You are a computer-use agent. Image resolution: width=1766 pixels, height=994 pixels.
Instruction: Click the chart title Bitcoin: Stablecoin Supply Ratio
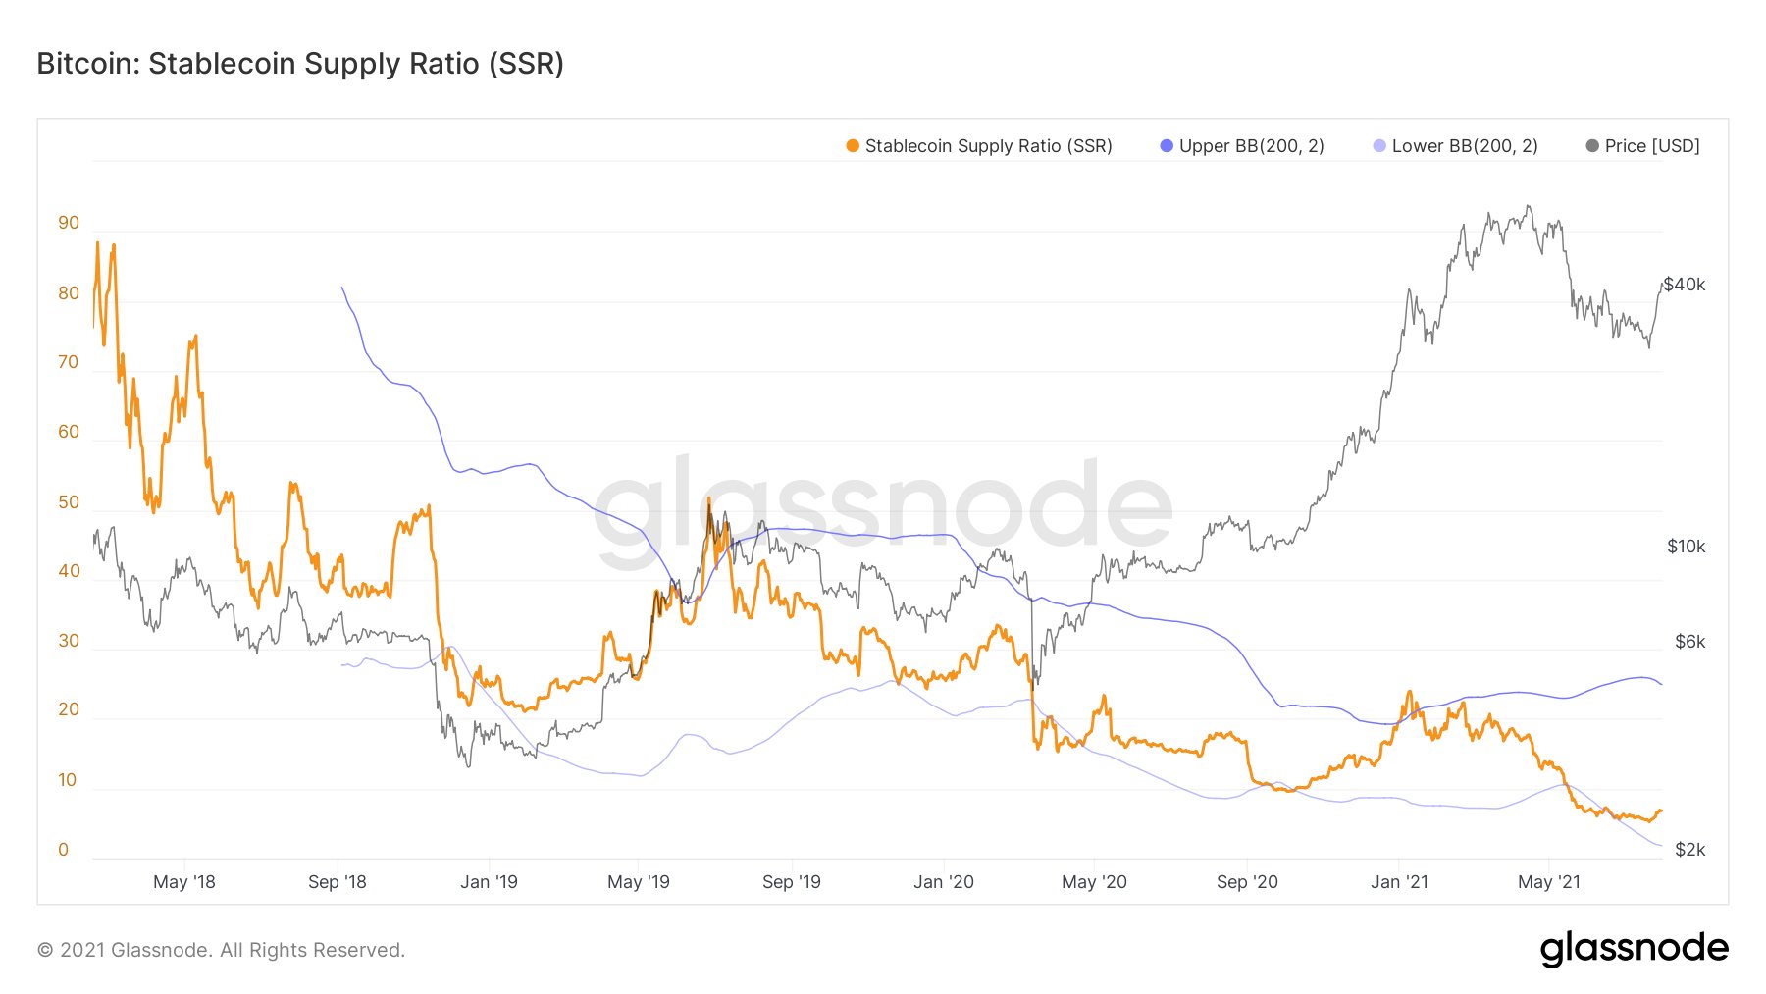point(300,64)
